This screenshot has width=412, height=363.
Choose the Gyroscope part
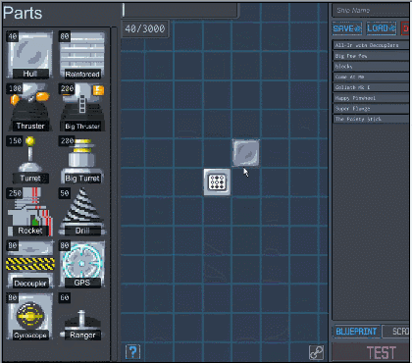(29, 316)
